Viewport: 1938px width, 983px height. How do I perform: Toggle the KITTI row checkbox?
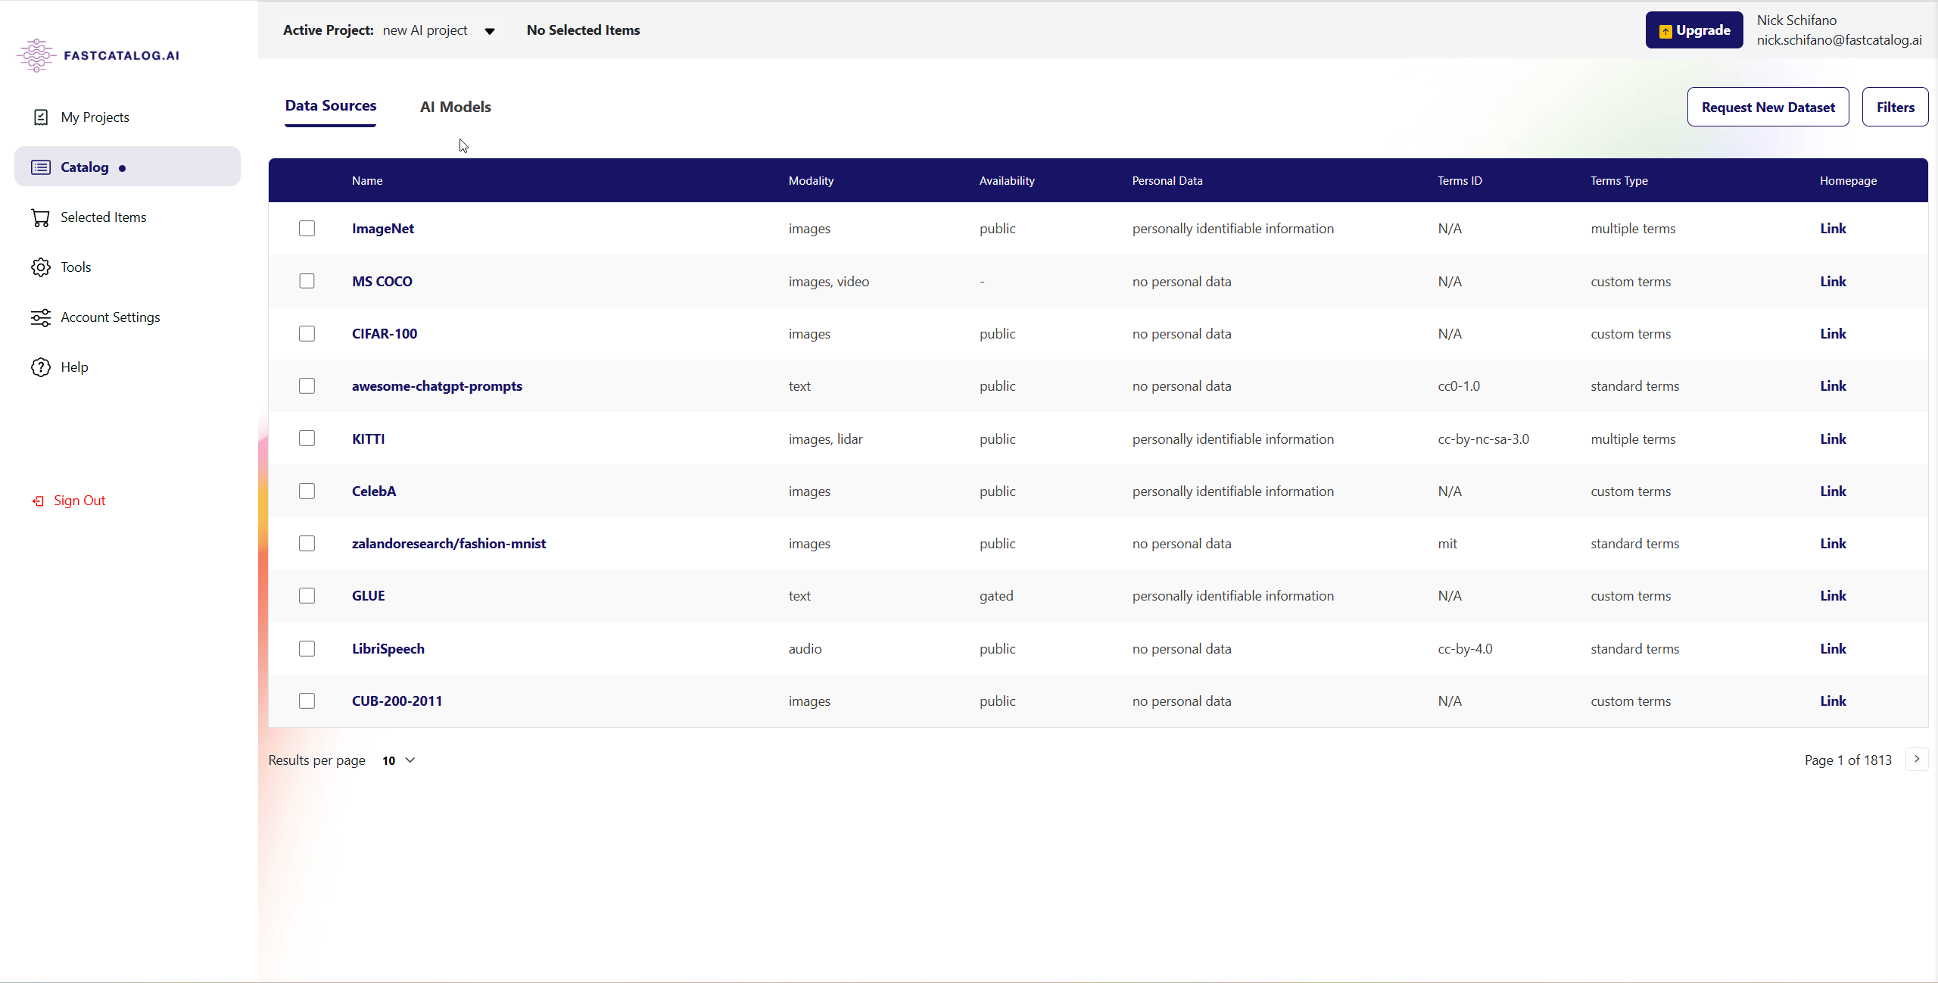tap(307, 438)
